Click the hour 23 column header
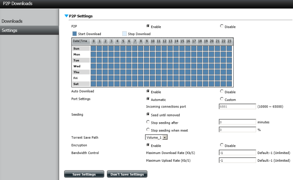The image size is (293, 180). pos(230,41)
